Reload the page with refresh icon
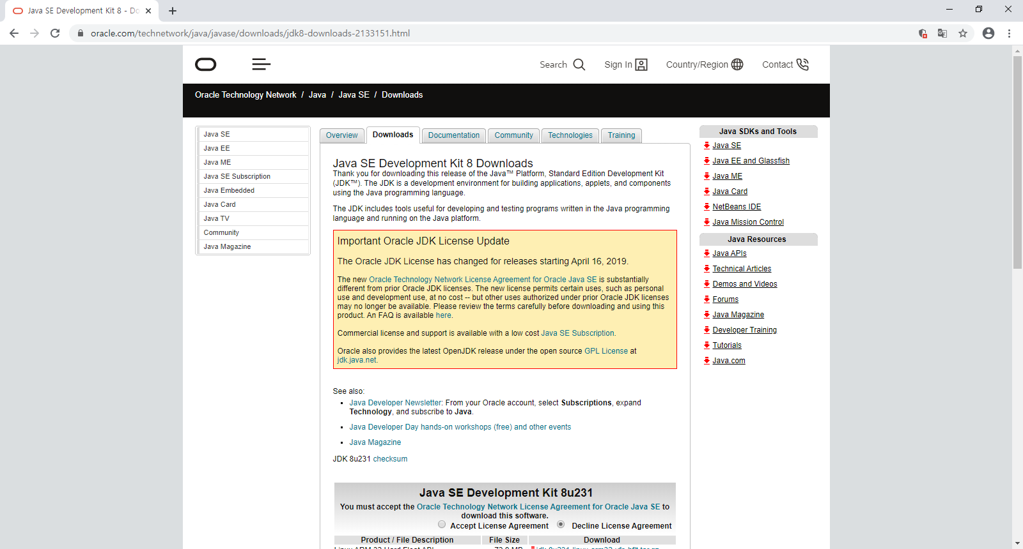Image resolution: width=1023 pixels, height=549 pixels. (55, 33)
